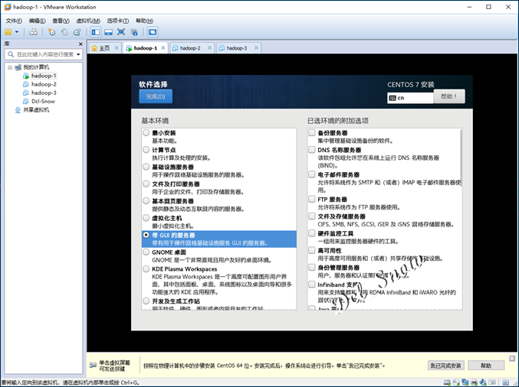Click the 帮助 button in install bar
519x387 pixels.
coord(486,366)
